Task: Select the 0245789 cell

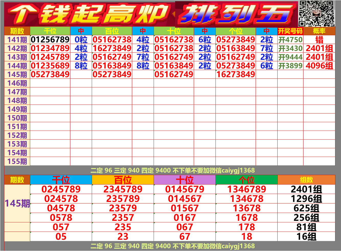Action: pos(61,189)
